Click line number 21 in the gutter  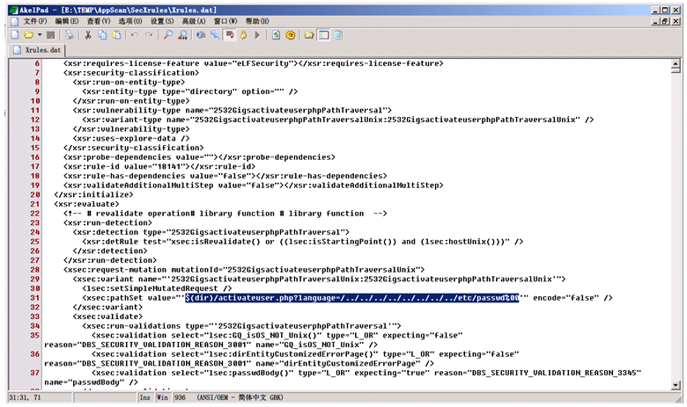click(x=34, y=204)
